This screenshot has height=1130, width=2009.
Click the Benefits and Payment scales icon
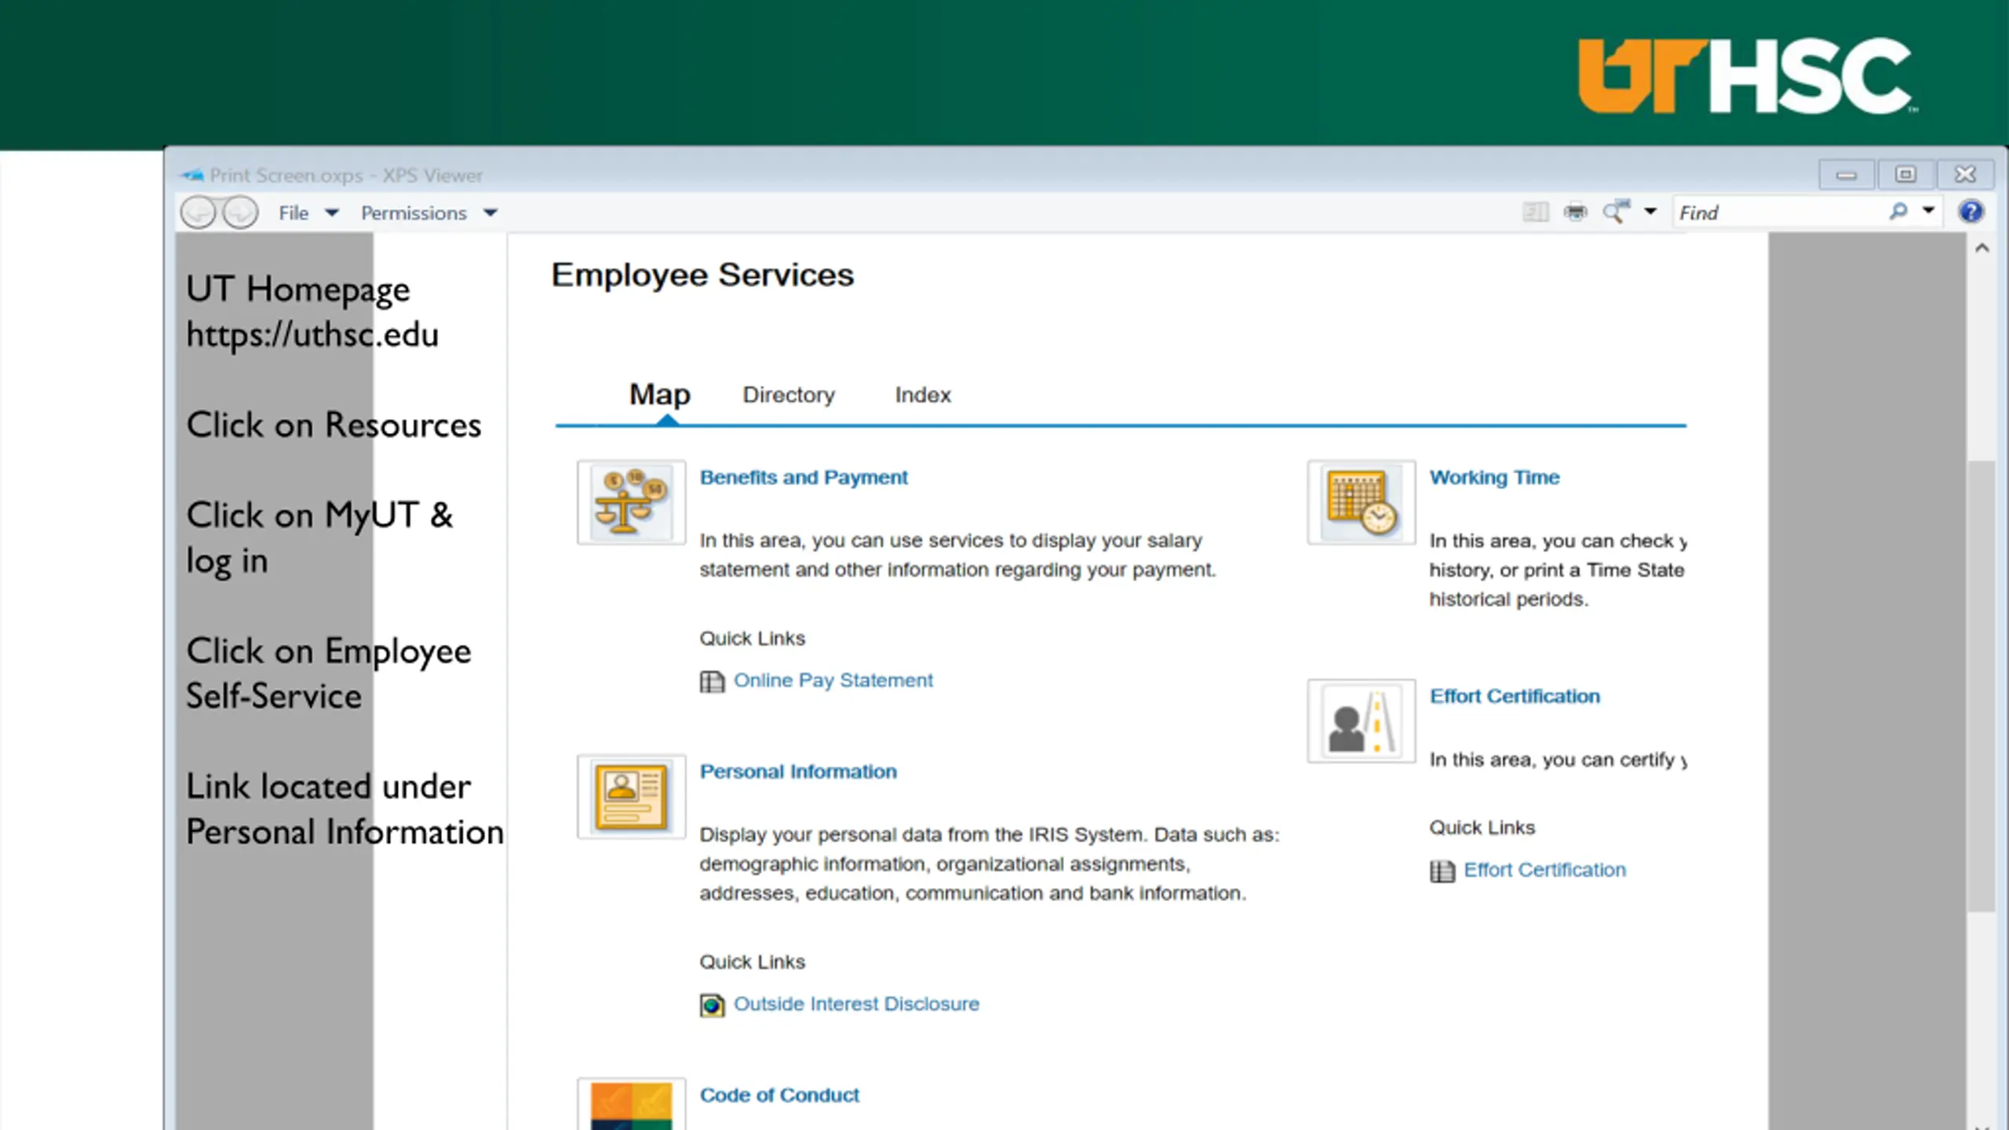coord(631,502)
